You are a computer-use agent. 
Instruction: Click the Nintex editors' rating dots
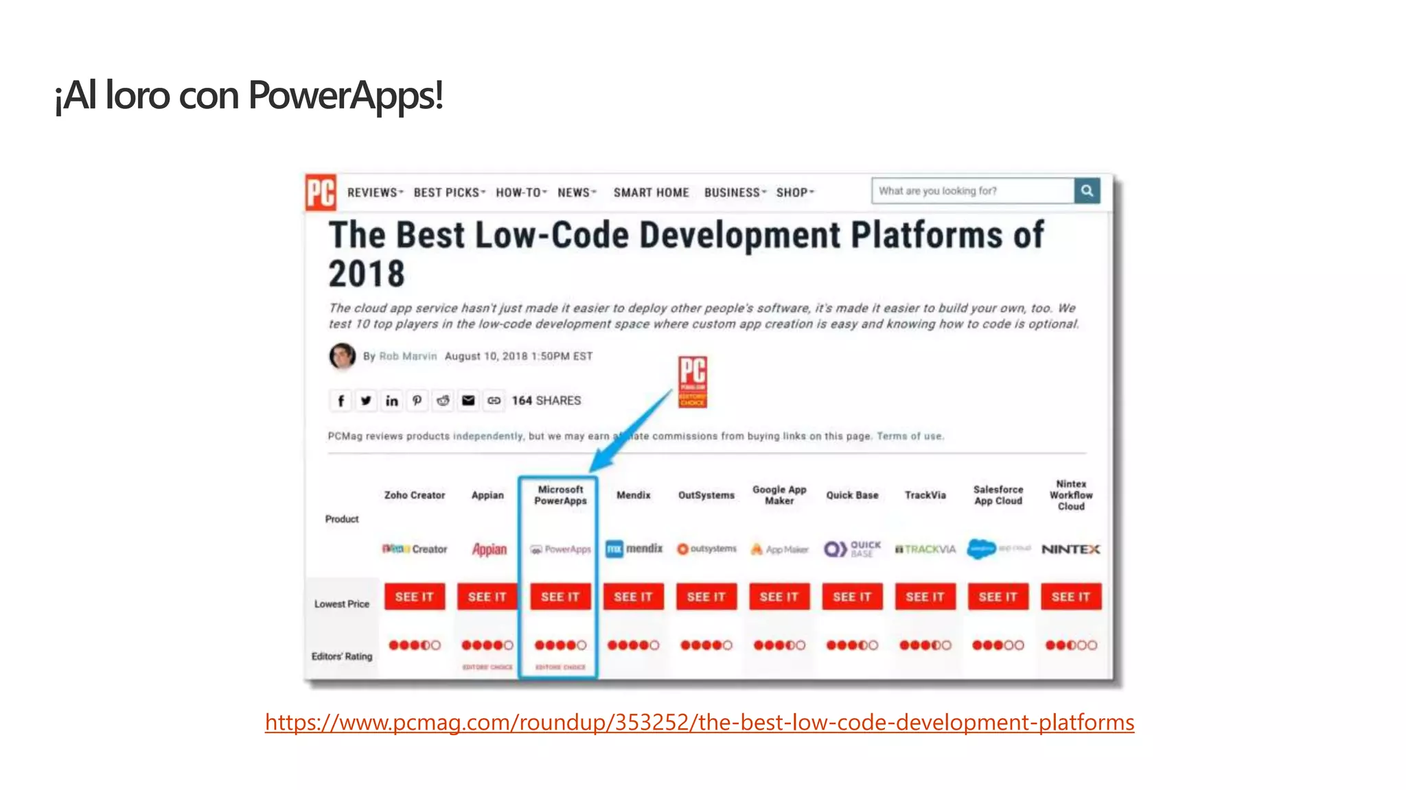pyautogui.click(x=1071, y=645)
